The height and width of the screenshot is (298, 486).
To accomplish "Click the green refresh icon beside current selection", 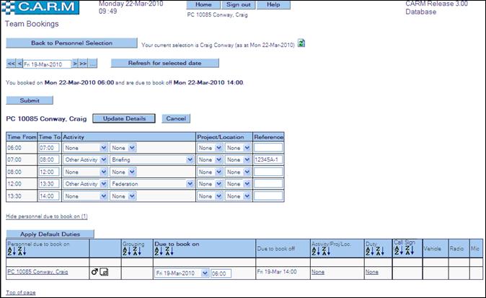I will pos(301,43).
